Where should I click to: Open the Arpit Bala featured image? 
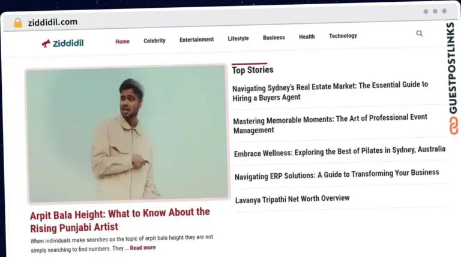[x=127, y=134]
